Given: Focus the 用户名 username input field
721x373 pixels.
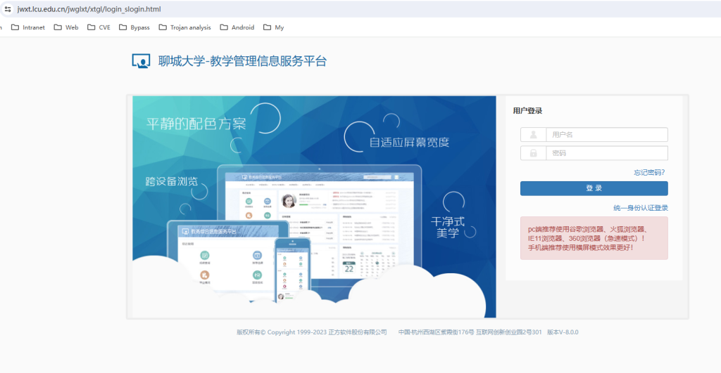Looking at the screenshot, I should coord(606,135).
